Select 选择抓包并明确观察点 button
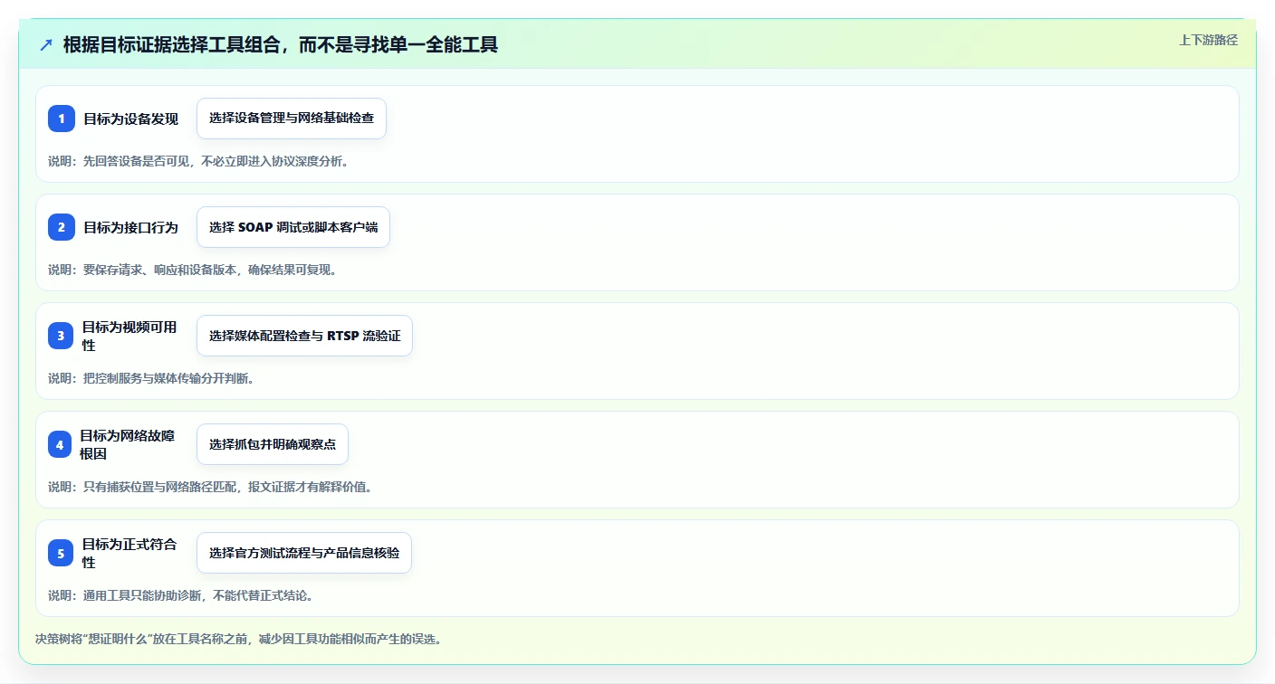This screenshot has width=1275, height=684. 273,444
